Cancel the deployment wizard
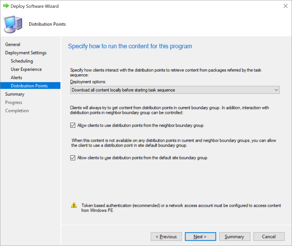The height and width of the screenshot is (246, 292). pyautogui.click(x=269, y=236)
